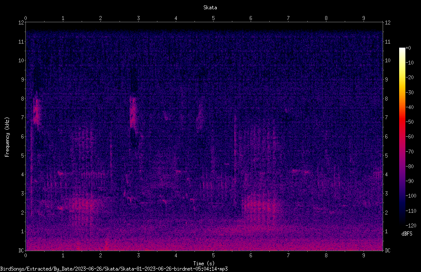Click the "8" tick label on the left frequency axis
421x272 pixels.
coord(23,99)
